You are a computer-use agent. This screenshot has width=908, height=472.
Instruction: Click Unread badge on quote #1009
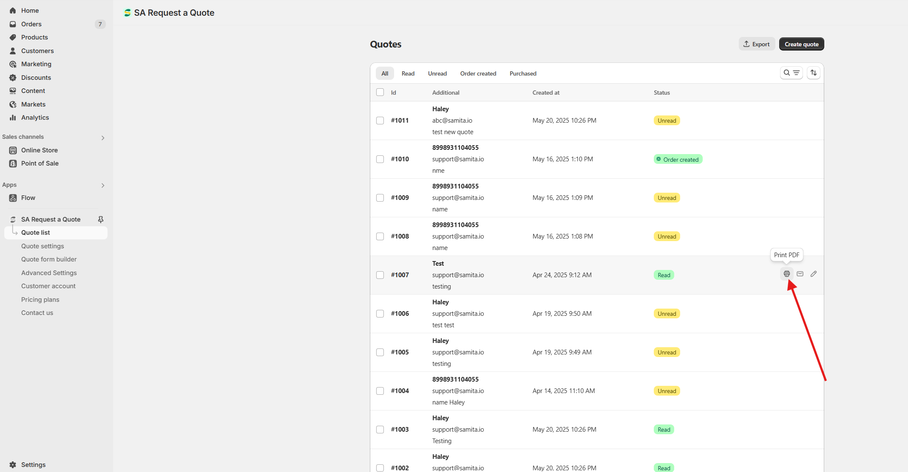667,198
